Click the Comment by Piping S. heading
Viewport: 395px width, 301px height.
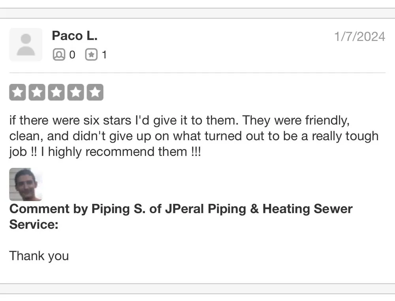[x=99, y=209]
